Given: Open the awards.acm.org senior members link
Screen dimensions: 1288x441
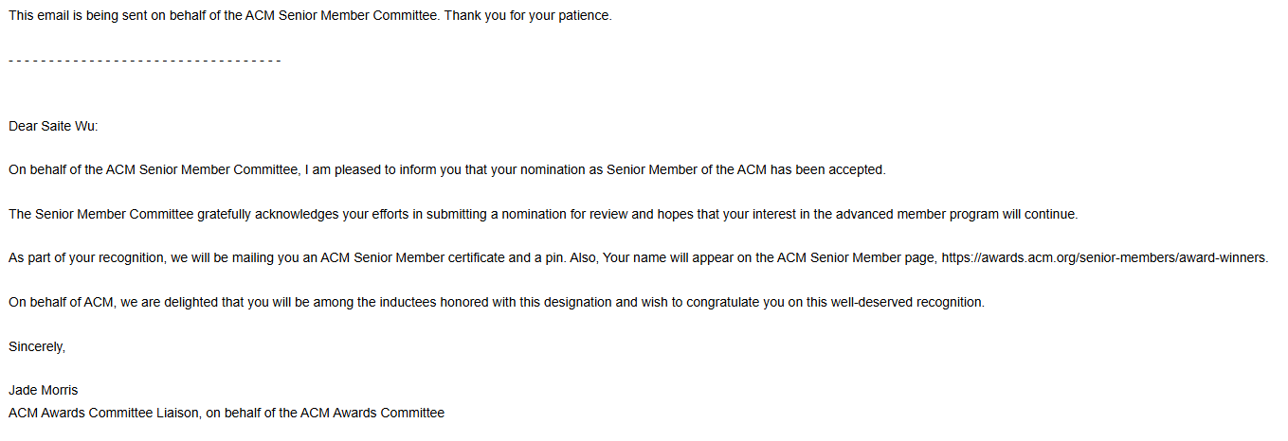Looking at the screenshot, I should [1104, 258].
